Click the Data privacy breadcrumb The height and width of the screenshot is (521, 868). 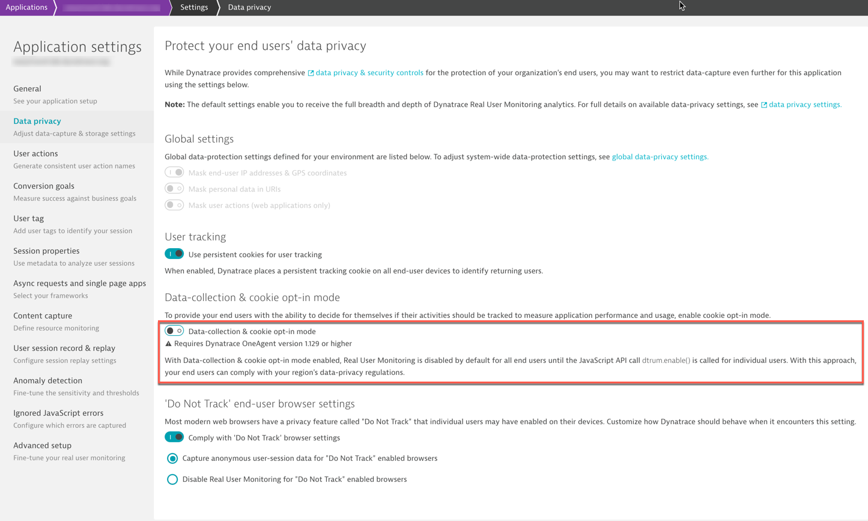click(249, 7)
